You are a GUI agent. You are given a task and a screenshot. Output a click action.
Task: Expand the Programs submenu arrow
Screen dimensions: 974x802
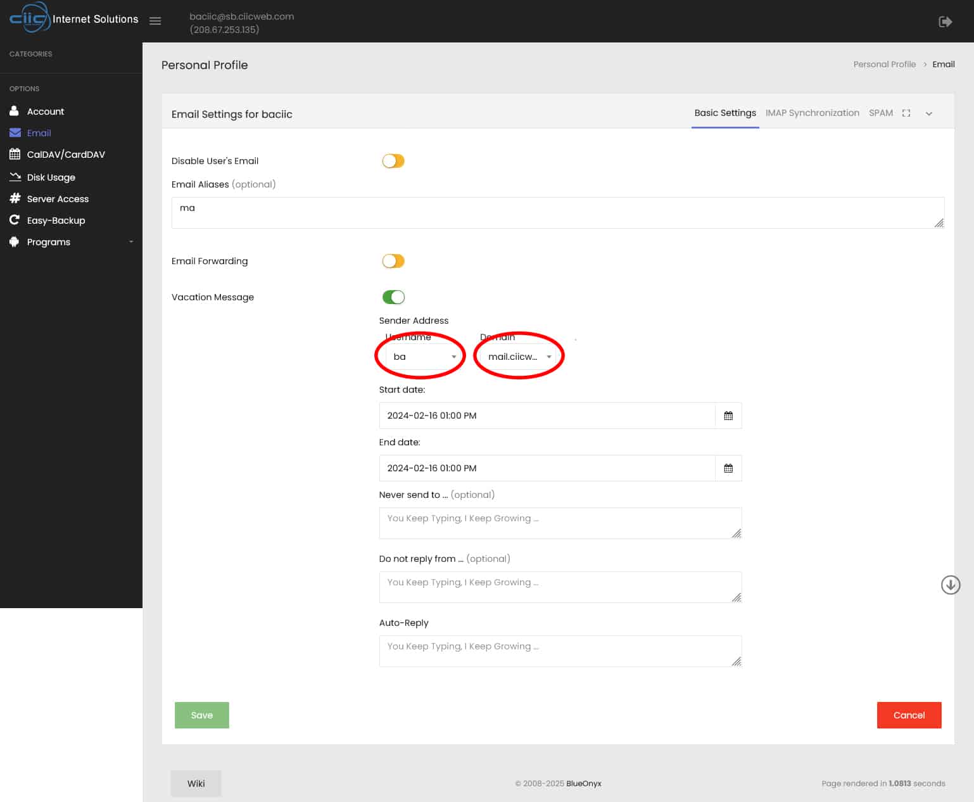(131, 241)
